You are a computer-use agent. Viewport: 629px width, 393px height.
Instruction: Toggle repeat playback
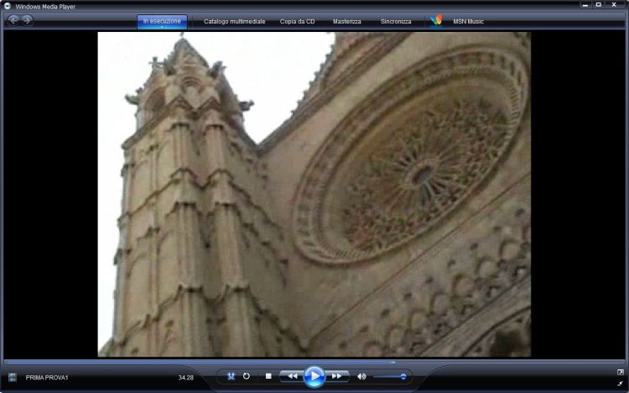coord(247,376)
